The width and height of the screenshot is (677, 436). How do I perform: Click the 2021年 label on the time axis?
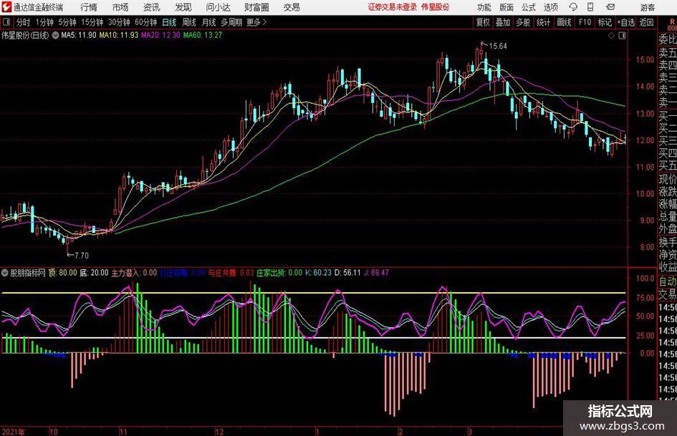point(13,432)
